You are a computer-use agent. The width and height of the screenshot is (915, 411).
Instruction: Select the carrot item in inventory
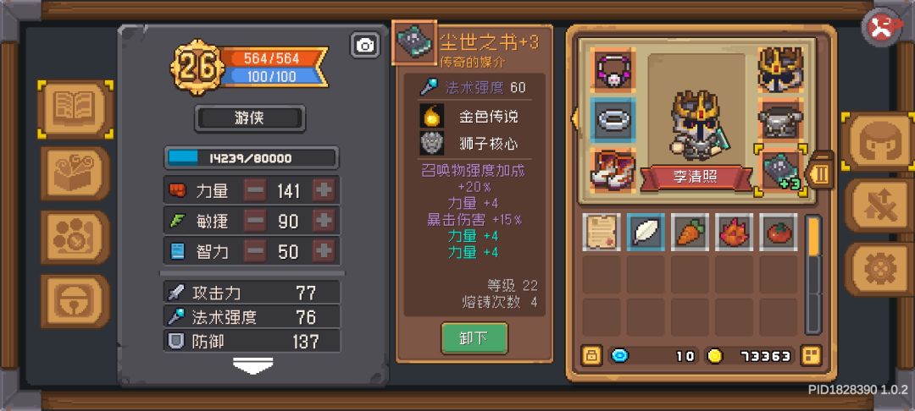(x=690, y=233)
